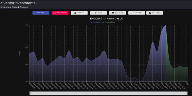This screenshot has height=96, width=192.
Task: Toggle SHOW SPREAD on the chart
Action: (155, 13)
